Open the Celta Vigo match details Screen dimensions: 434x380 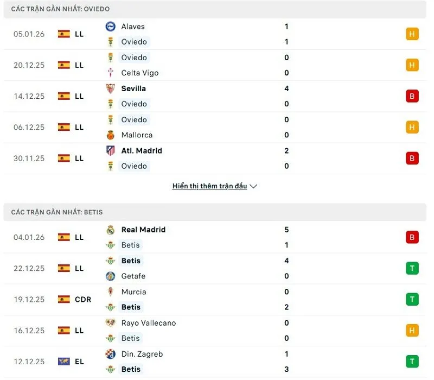pyautogui.click(x=217, y=65)
